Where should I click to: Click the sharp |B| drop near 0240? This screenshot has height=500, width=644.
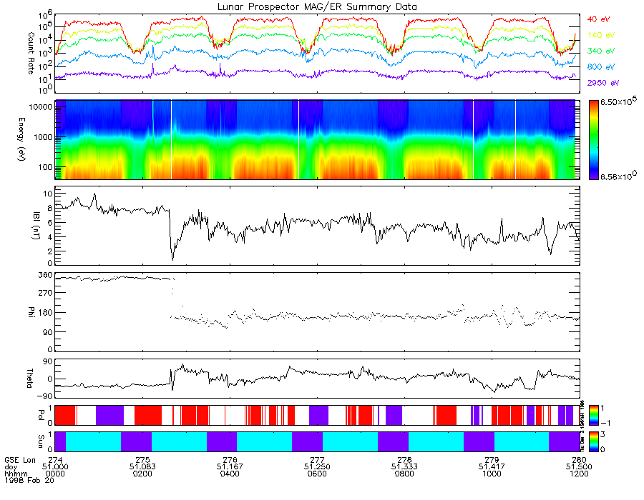171,236
